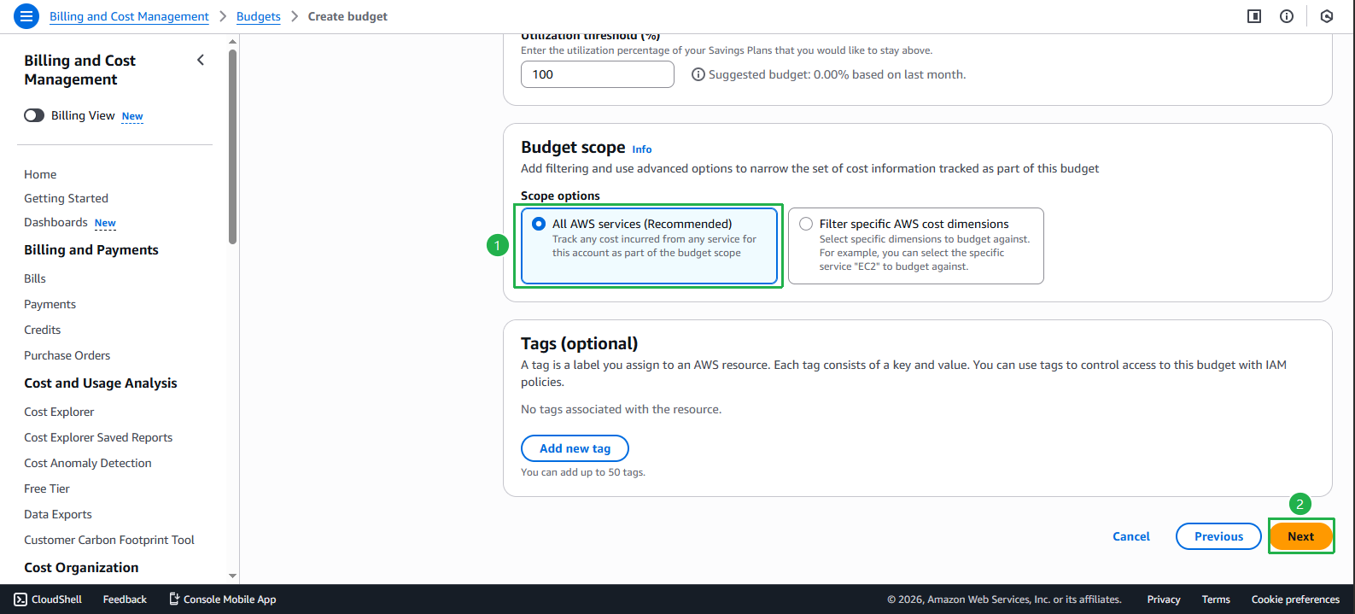Open Feedback in the footer
Image resolution: width=1355 pixels, height=614 pixels.
point(125,599)
